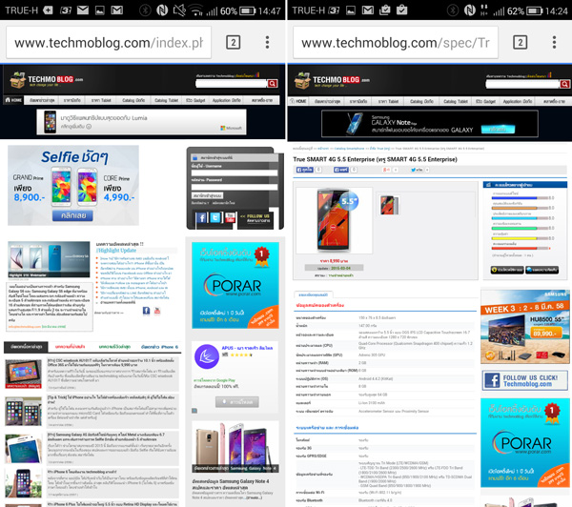The height and width of the screenshot is (507, 572).
Task: Focus site search field on index page
Action: tap(232, 84)
